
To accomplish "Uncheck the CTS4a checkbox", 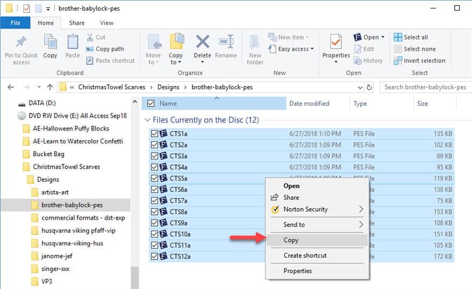I will [154, 167].
